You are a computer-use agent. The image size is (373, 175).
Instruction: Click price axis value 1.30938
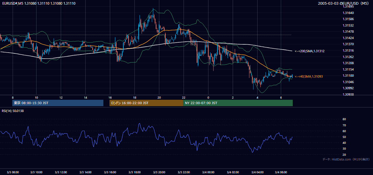pyautogui.click(x=348, y=94)
